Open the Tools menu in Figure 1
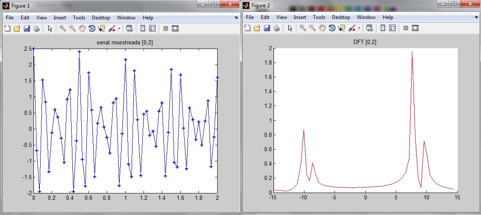Image resolution: width=481 pixels, height=215 pixels. 79,18
